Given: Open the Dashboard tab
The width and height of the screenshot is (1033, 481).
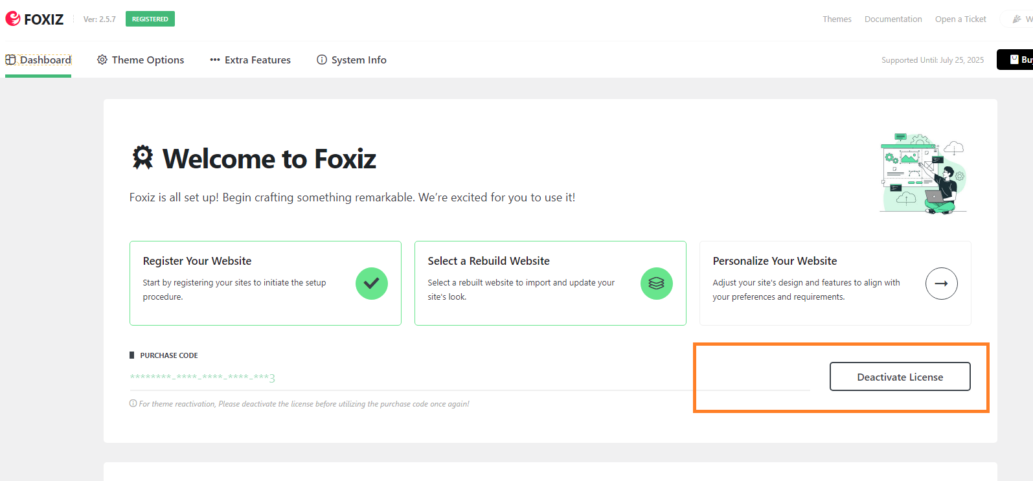Looking at the screenshot, I should 38,60.
